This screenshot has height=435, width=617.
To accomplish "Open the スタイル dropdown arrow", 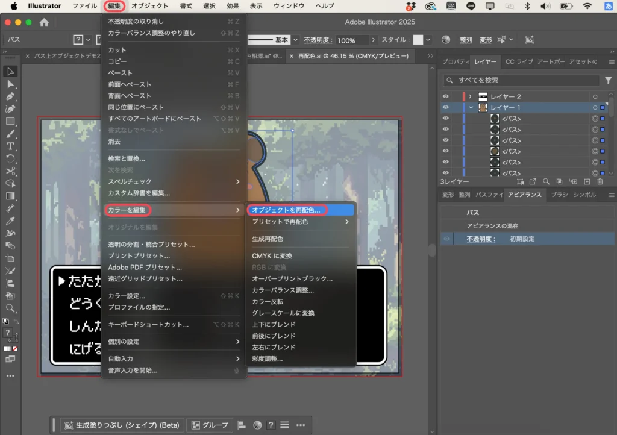I will click(x=428, y=40).
